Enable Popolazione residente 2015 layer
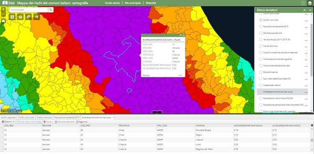 260,27
